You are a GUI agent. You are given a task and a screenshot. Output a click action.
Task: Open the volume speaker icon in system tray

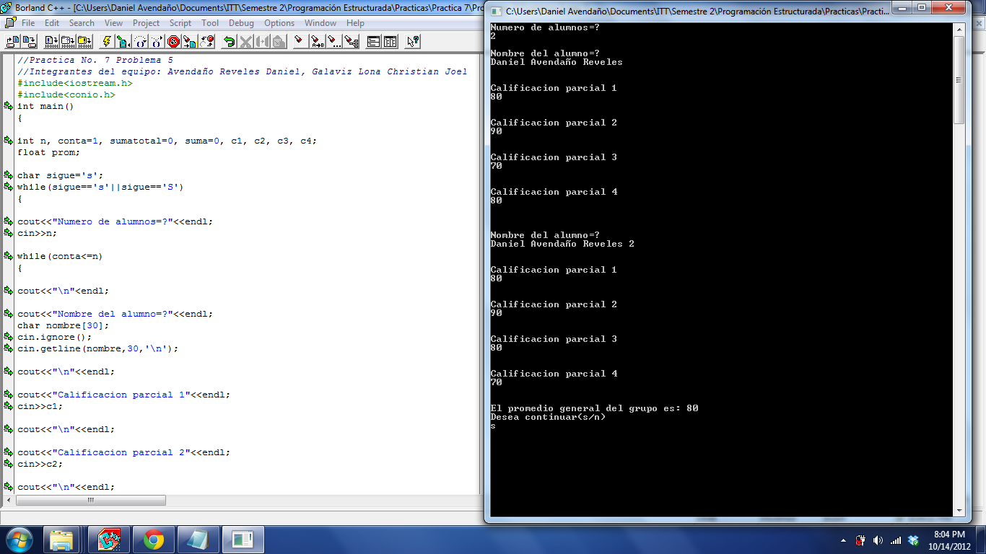point(878,540)
